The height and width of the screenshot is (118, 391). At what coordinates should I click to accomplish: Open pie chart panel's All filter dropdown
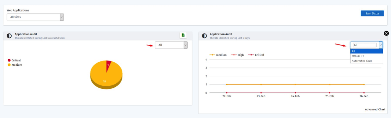point(171,45)
